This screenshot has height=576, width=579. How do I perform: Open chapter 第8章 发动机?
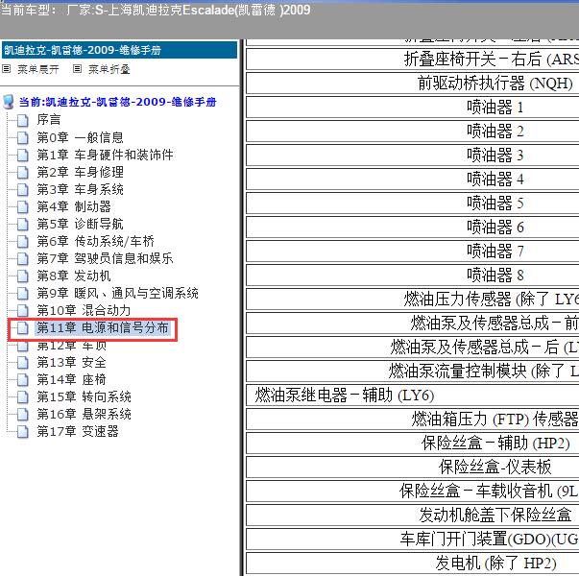point(74,276)
